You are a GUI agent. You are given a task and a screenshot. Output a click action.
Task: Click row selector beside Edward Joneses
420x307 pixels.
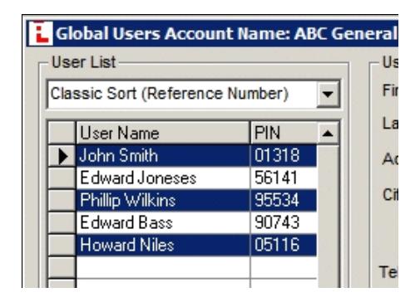[62, 178]
